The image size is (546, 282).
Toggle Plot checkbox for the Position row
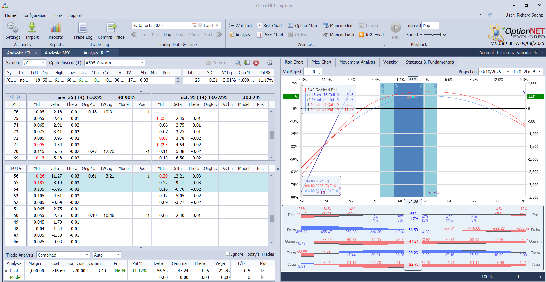[263, 271]
